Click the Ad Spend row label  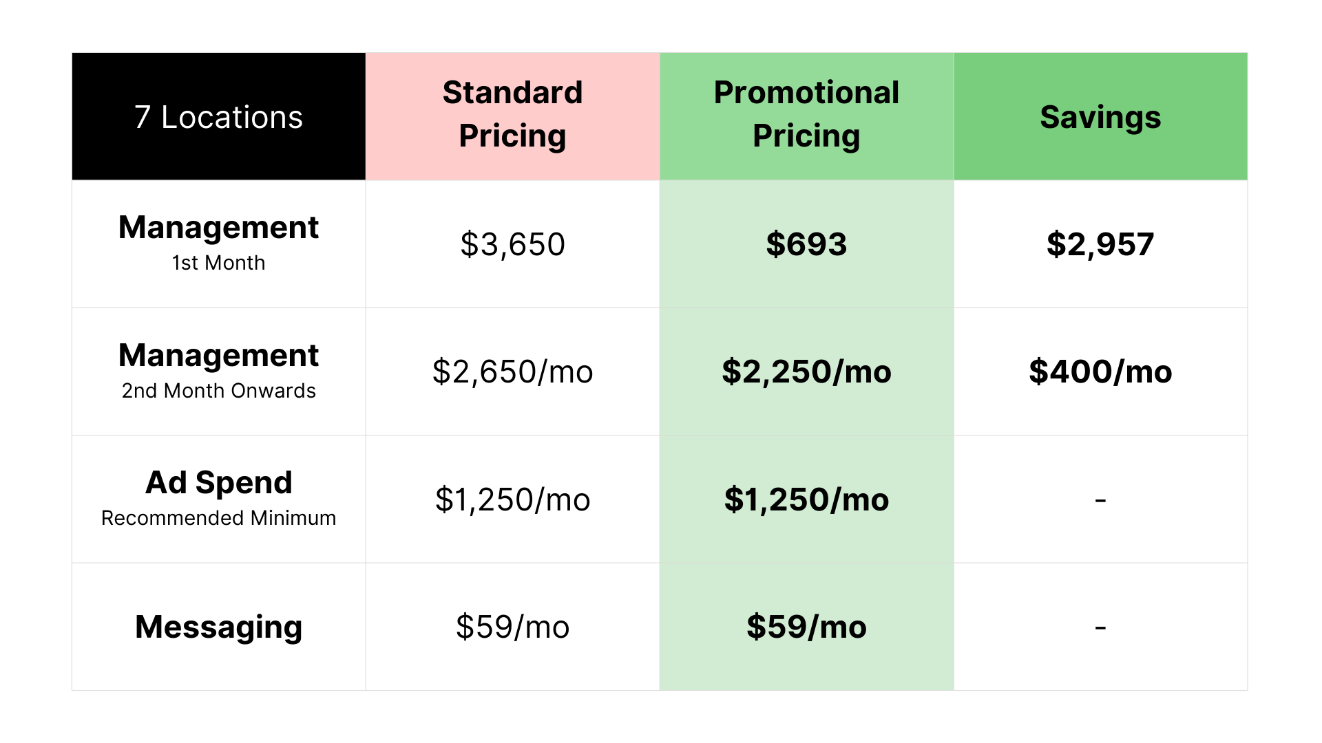click(x=219, y=499)
